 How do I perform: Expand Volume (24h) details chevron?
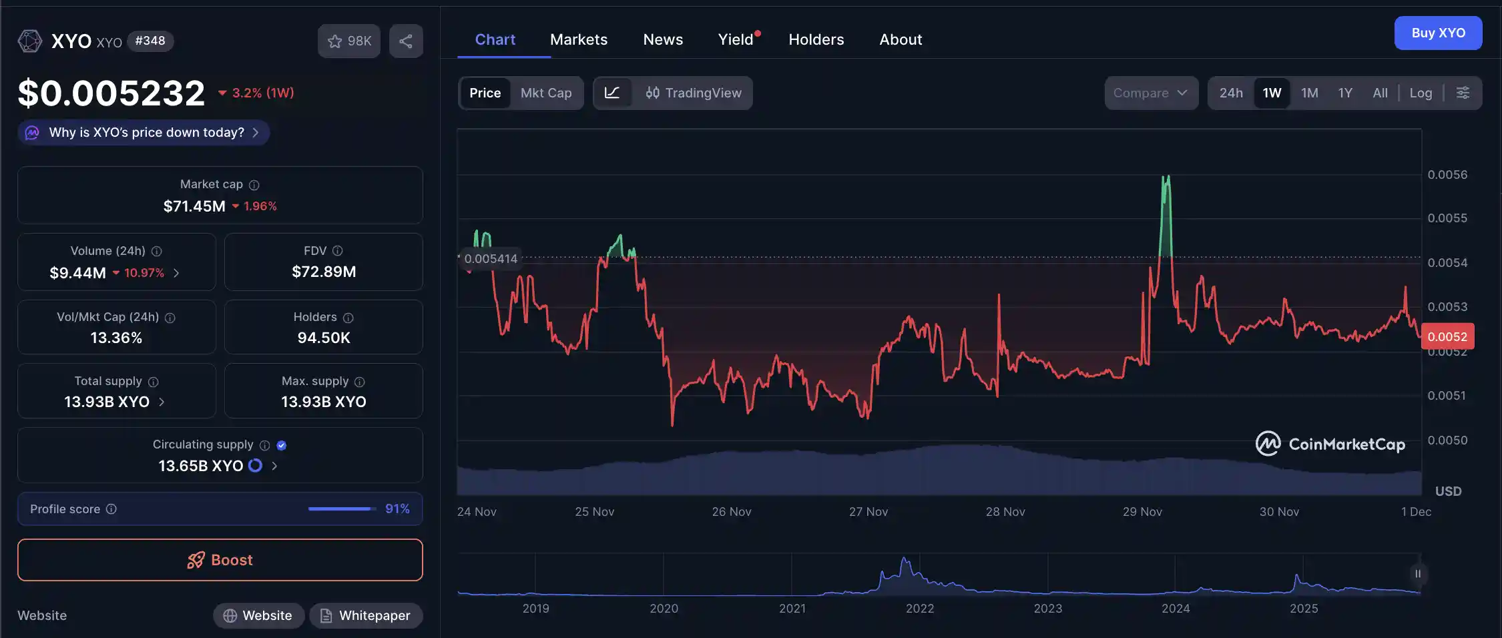click(x=176, y=273)
